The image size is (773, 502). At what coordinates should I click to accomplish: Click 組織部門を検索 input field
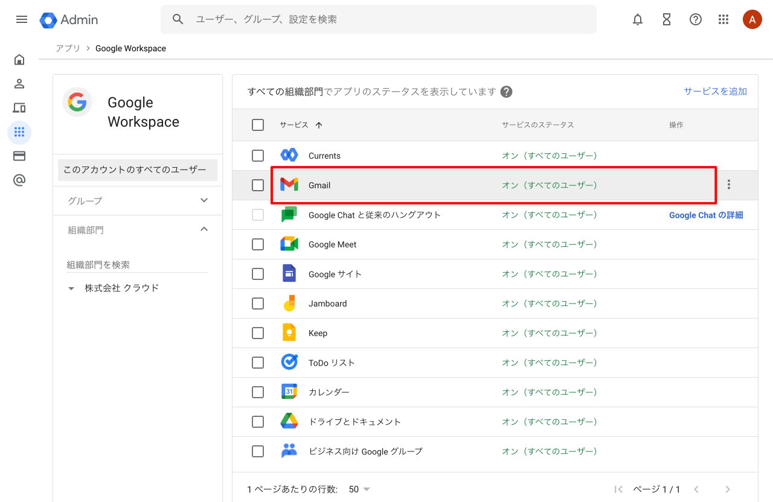pos(137,265)
